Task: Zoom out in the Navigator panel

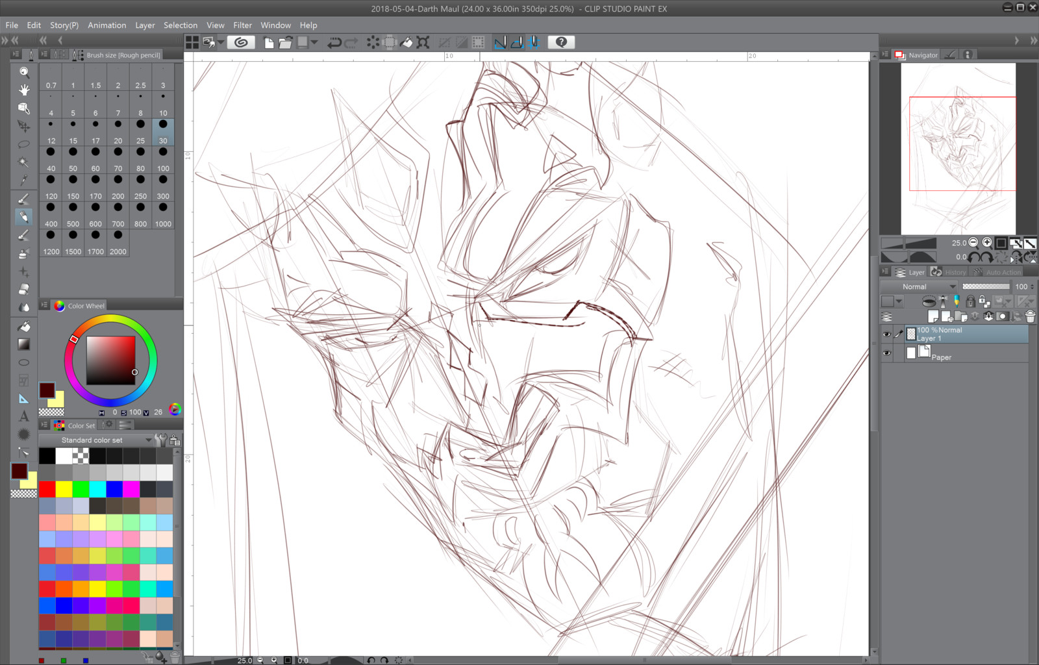Action: click(x=973, y=242)
